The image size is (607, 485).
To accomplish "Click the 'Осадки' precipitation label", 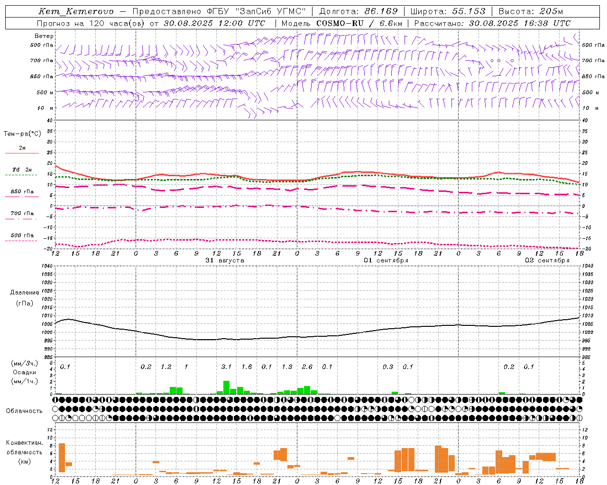I will [25, 372].
